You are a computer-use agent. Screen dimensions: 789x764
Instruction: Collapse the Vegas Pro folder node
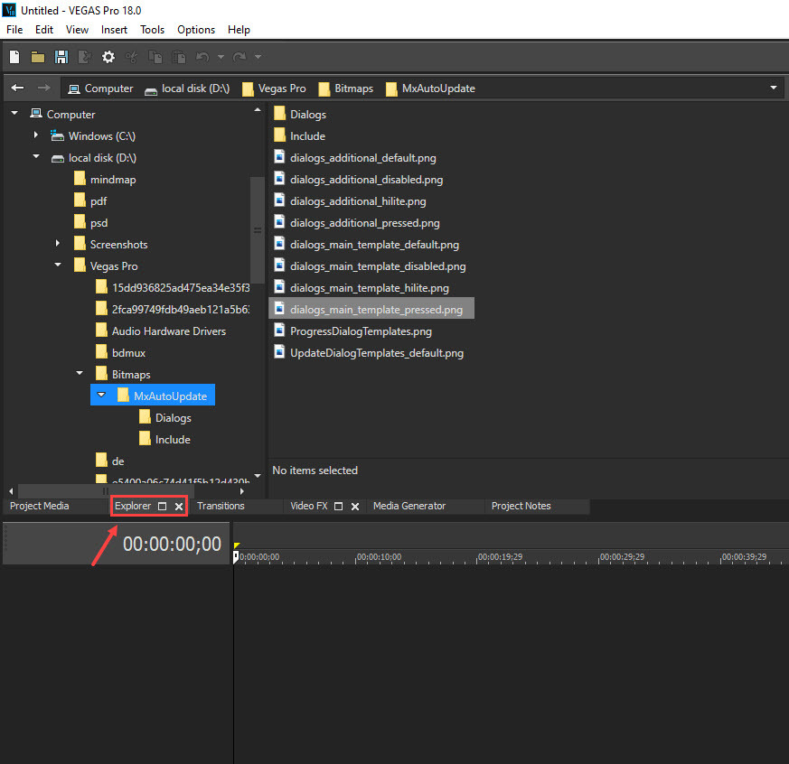58,265
